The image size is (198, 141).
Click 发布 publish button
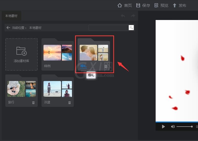180,5
